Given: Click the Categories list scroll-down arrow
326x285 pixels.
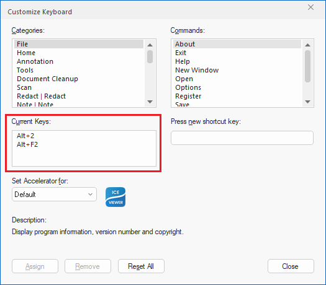Looking at the screenshot, I should [x=150, y=102].
